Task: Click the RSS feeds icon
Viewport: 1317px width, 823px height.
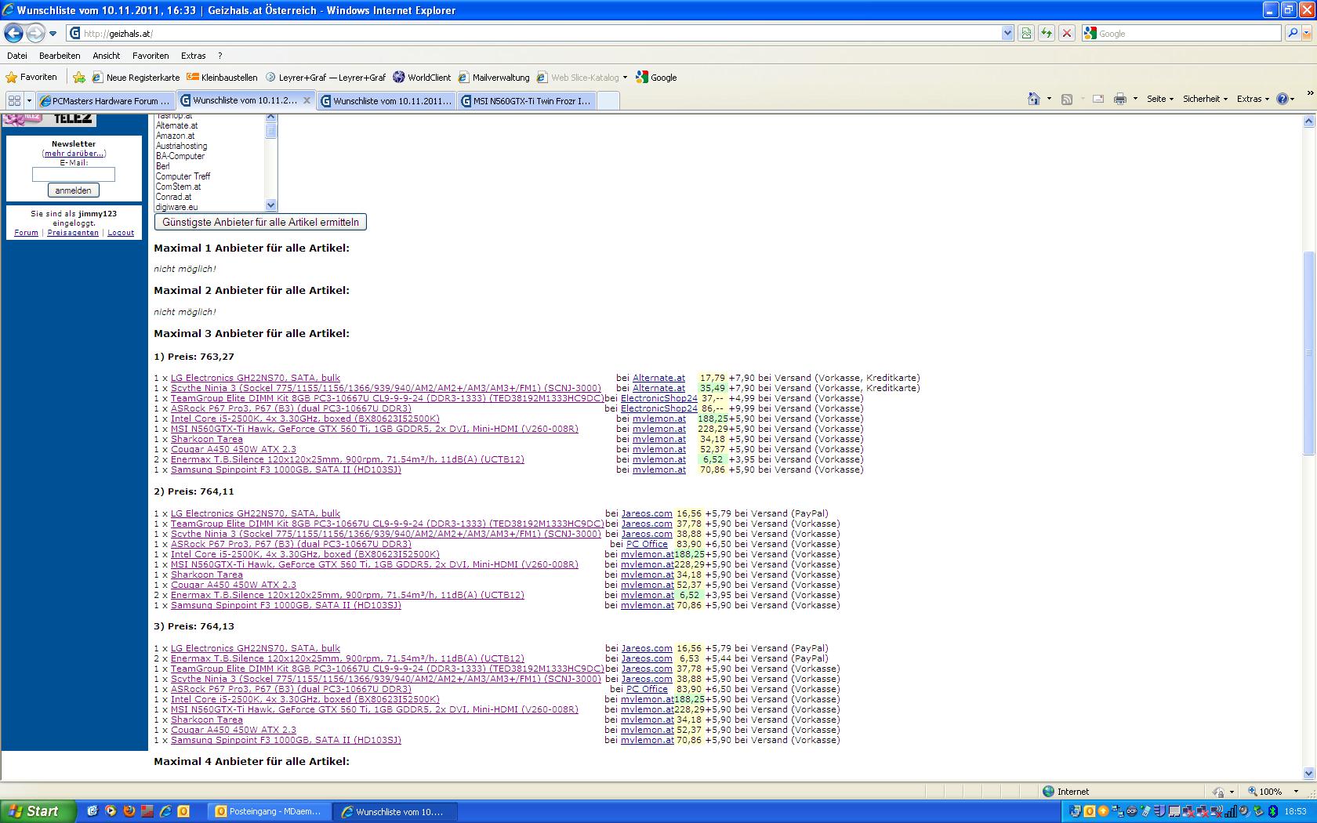Action: click(1067, 99)
